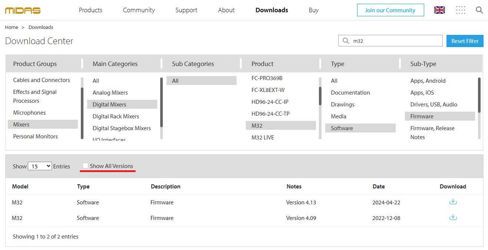Click the Description column header
Viewport: 488px width, 250px height.
coord(165,186)
